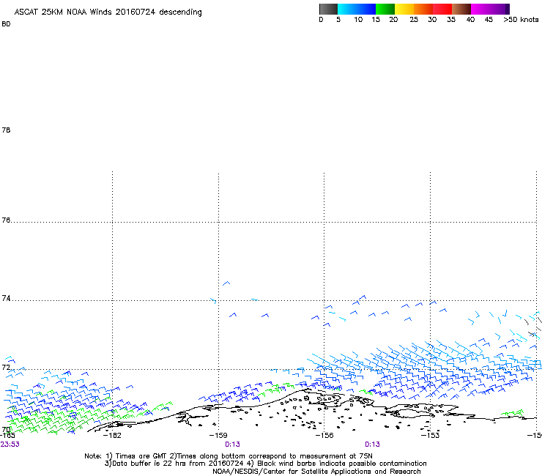Click the orange 25-30 knots legend swatch
Screen dimensions: 542x476
pos(423,9)
